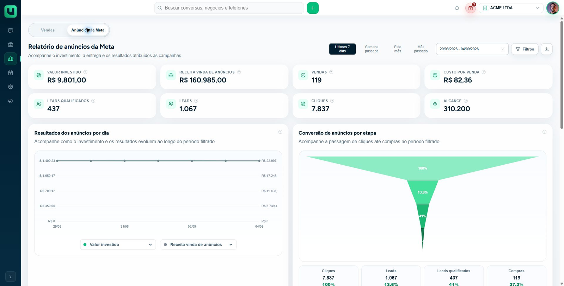The width and height of the screenshot is (564, 286).
Task: Download the report with the download icon
Action: tap(547, 49)
